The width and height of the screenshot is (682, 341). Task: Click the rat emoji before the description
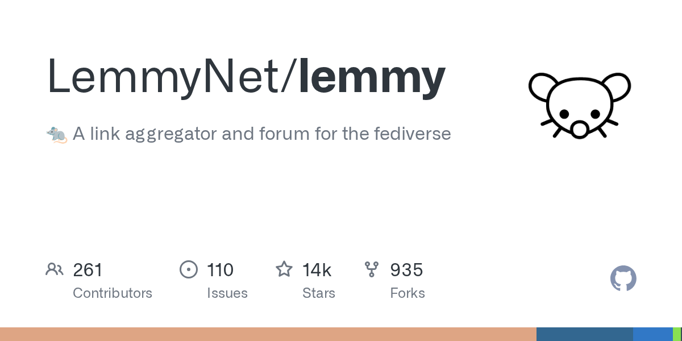tap(56, 135)
